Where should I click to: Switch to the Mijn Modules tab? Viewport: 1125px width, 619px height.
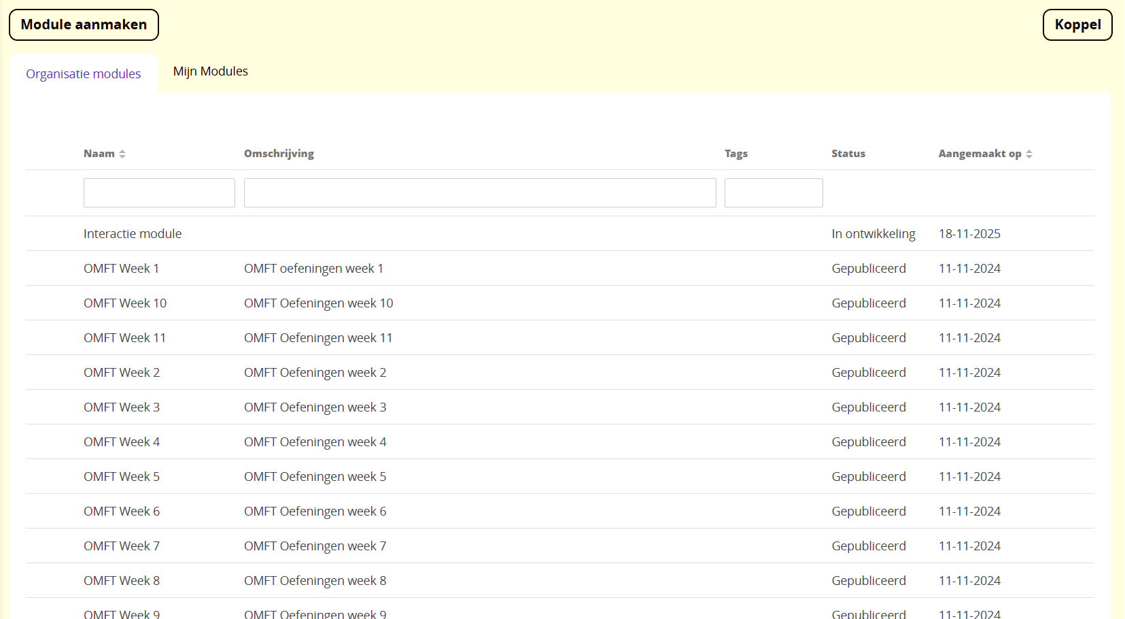(x=210, y=71)
